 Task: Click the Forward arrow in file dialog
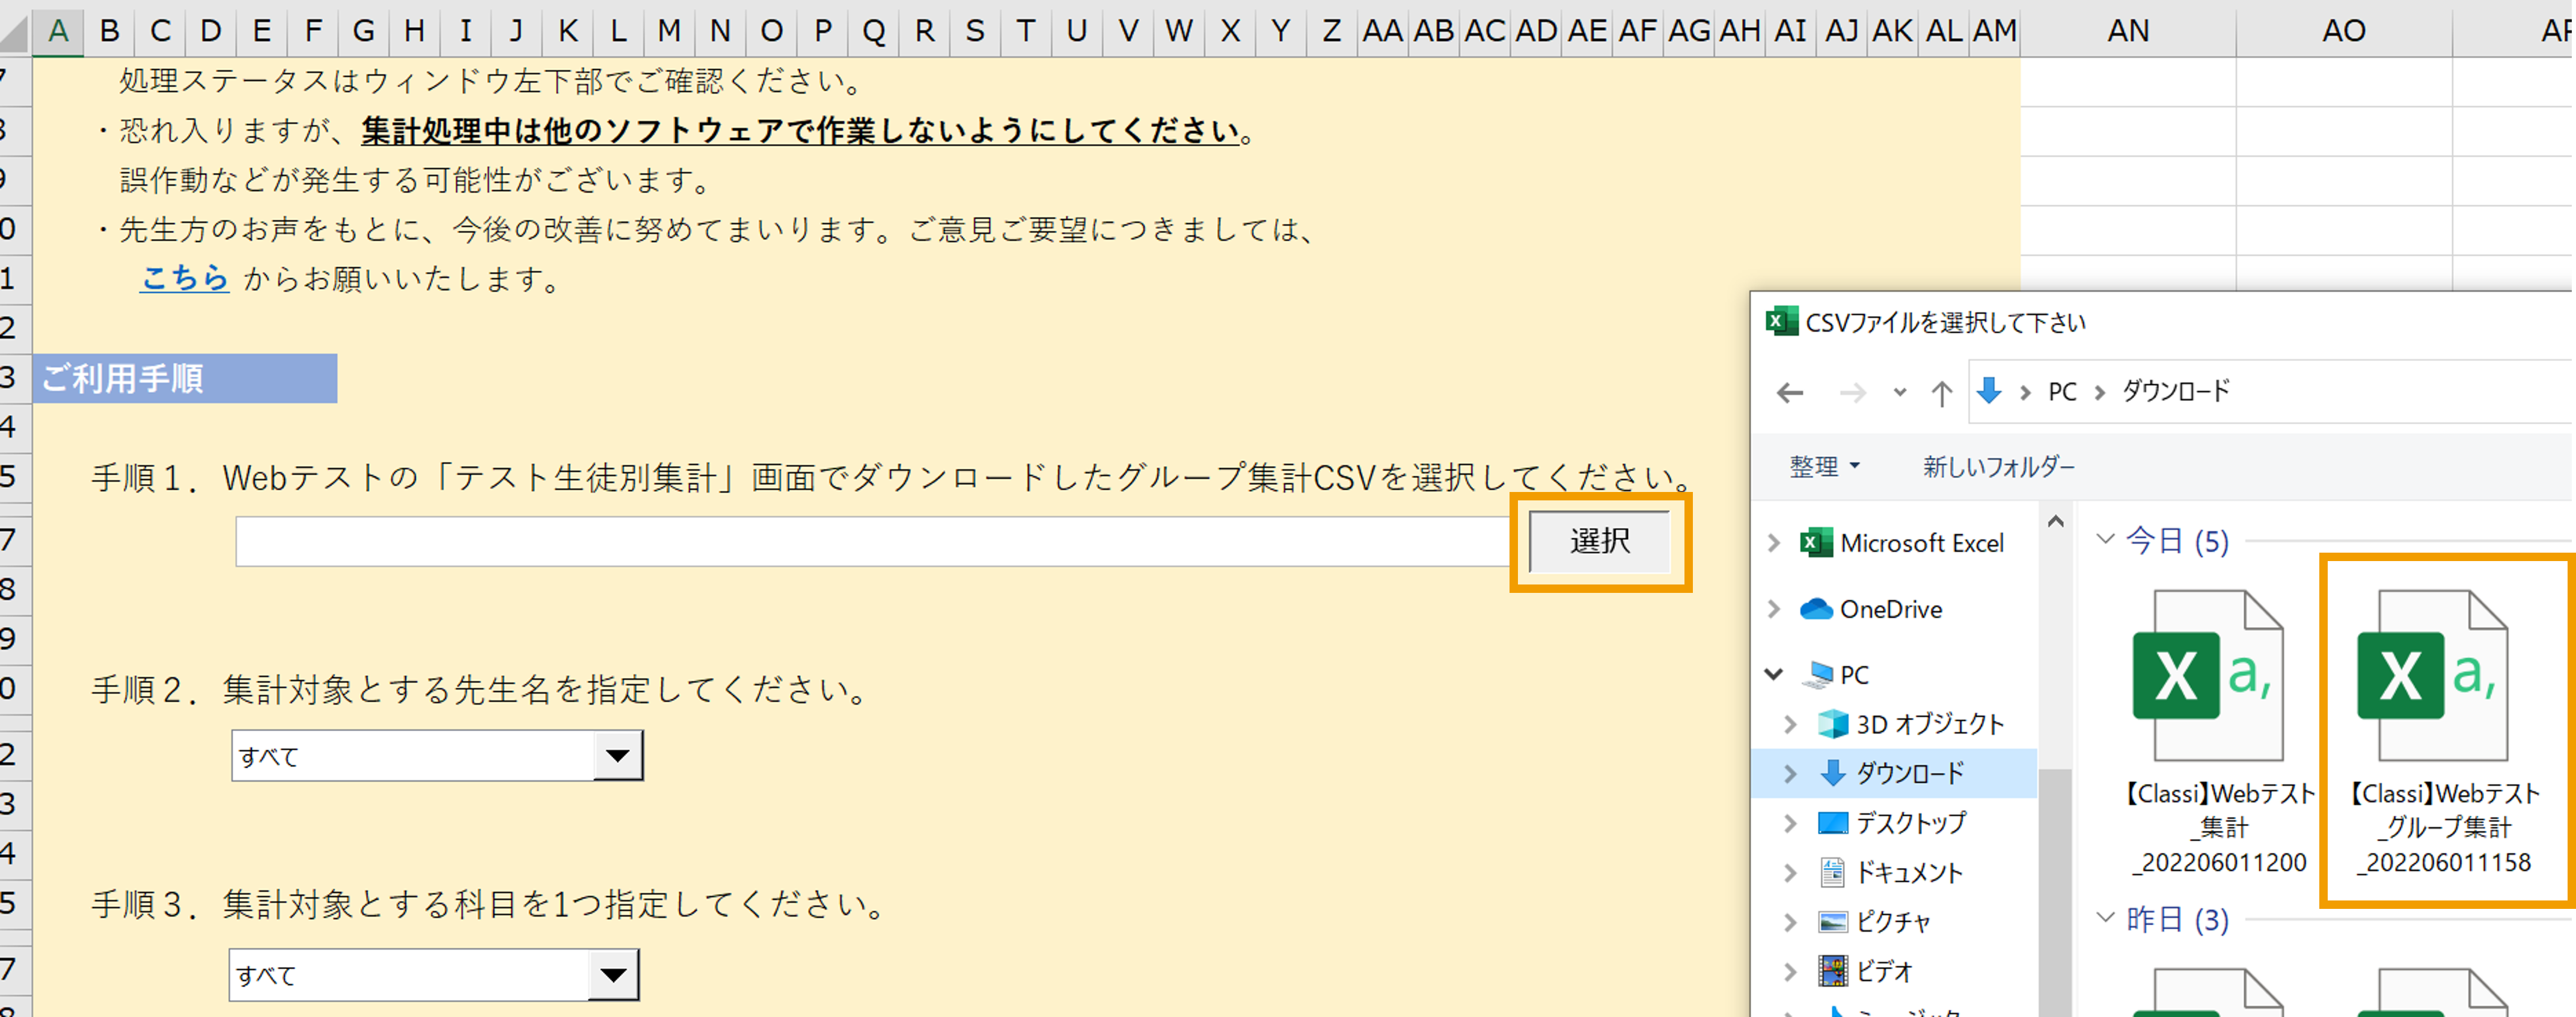click(x=1852, y=393)
